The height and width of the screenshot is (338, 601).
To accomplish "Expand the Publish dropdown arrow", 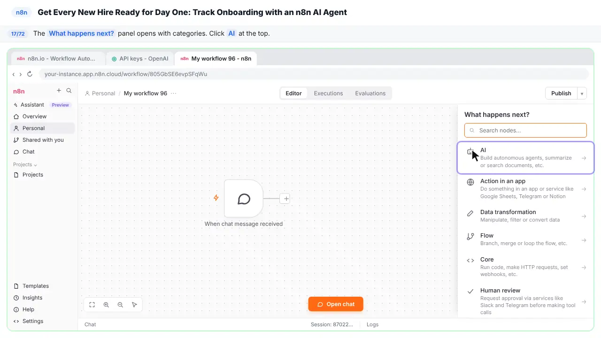I will click(x=582, y=93).
